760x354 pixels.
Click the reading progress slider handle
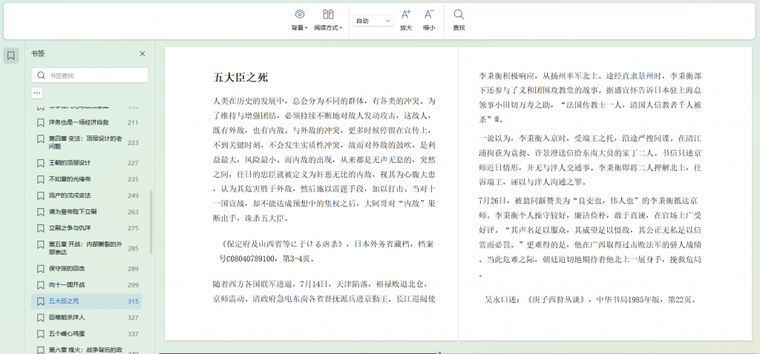pos(439,353)
